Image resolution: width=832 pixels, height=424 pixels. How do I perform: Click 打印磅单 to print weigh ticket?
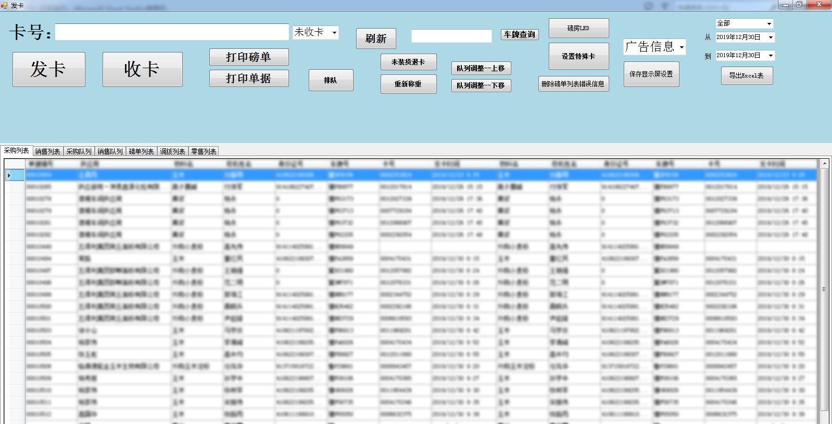coord(248,57)
